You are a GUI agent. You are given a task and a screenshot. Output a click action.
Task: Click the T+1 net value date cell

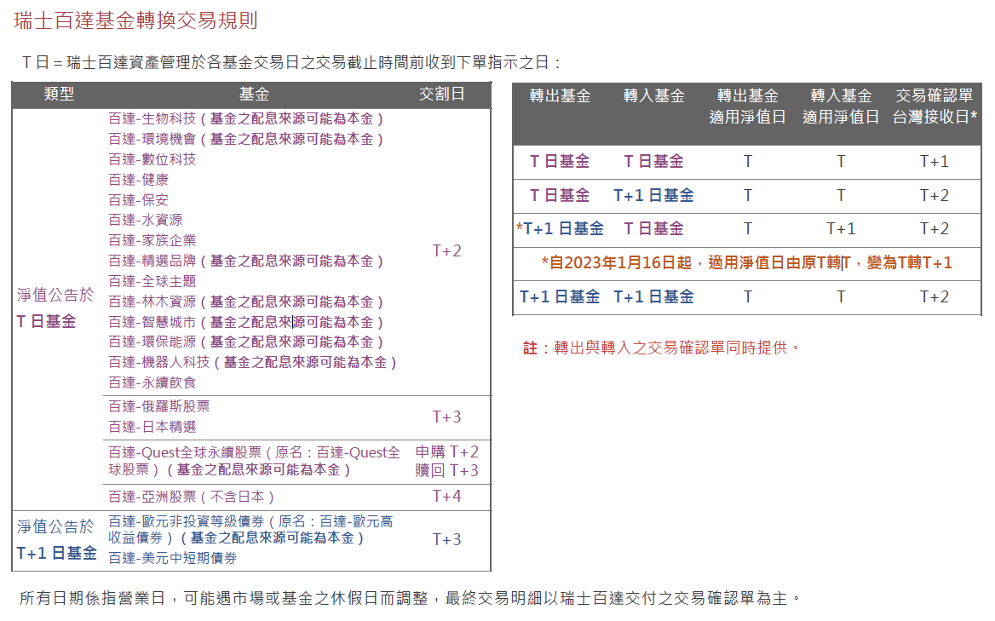pyautogui.click(x=841, y=229)
